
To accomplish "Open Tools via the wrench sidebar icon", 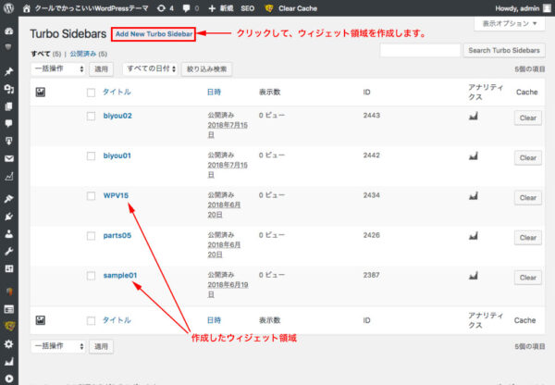I will pyautogui.click(x=9, y=251).
